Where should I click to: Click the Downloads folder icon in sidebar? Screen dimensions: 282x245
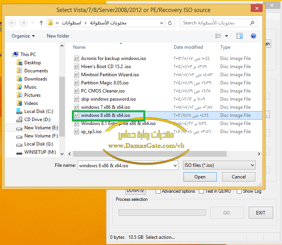pyautogui.click(x=19, y=79)
